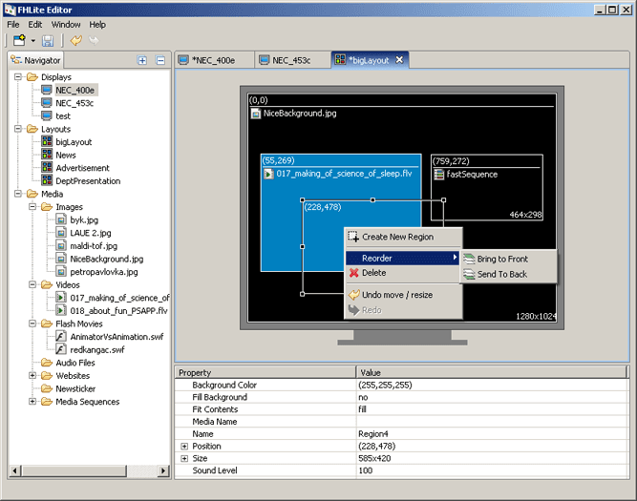Select the Advertisement layout icon
This screenshot has width=637, height=501.
coord(47,168)
